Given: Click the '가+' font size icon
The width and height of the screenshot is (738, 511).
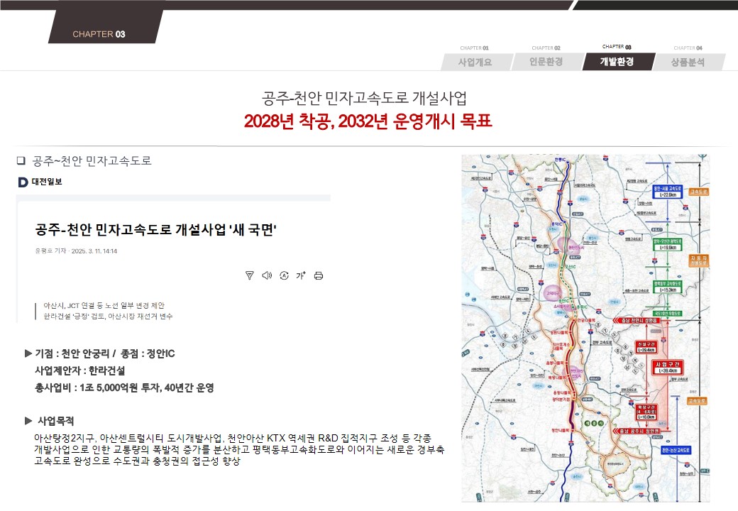Looking at the screenshot, I should coord(301,275).
